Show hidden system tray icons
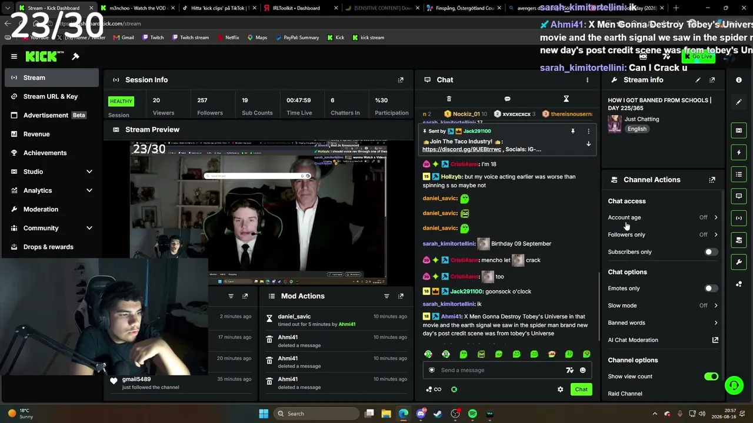The width and height of the screenshot is (753, 423). pyautogui.click(x=654, y=414)
